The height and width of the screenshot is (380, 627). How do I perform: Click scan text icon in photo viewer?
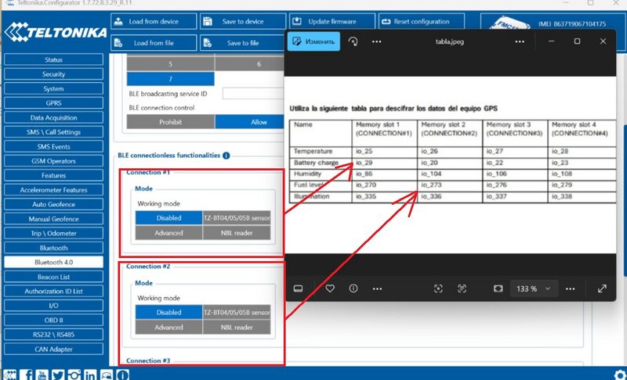[x=462, y=289]
